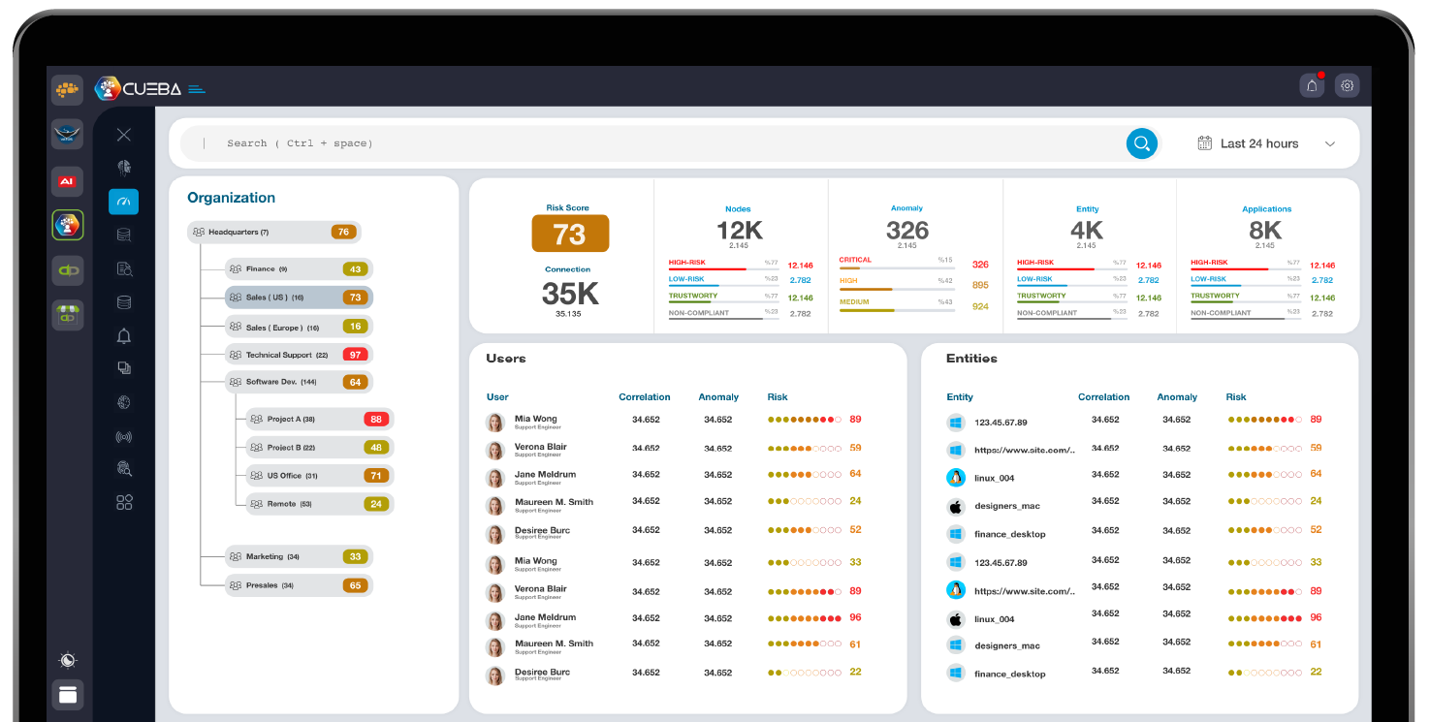Launch the AI app from the left dock
1430x722 pixels.
[66, 181]
